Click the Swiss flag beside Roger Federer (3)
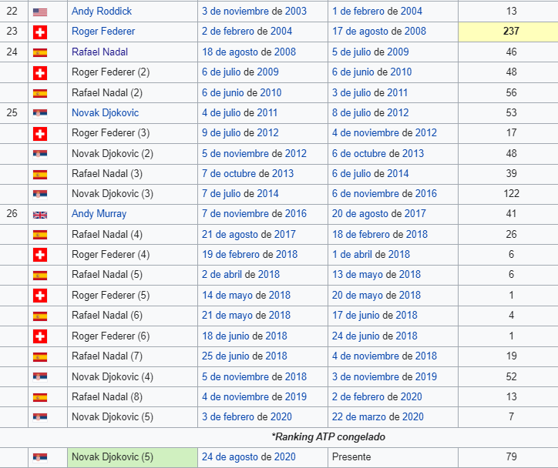 (x=40, y=134)
